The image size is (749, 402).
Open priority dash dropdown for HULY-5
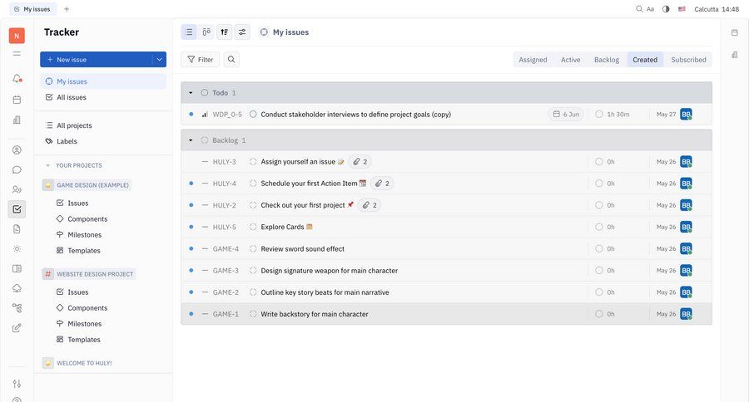pos(205,227)
